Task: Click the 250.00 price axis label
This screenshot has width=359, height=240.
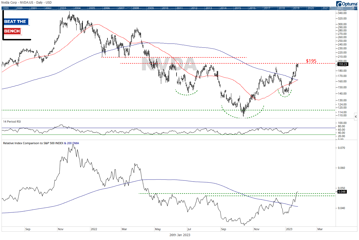Action: coord(342,41)
